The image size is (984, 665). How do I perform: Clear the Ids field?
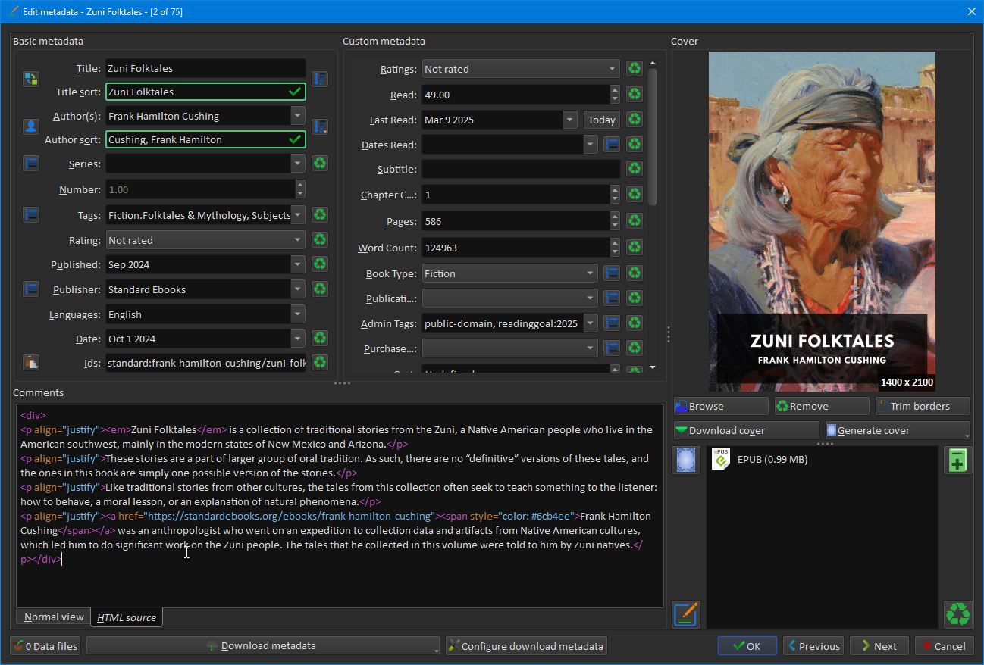pyautogui.click(x=320, y=363)
